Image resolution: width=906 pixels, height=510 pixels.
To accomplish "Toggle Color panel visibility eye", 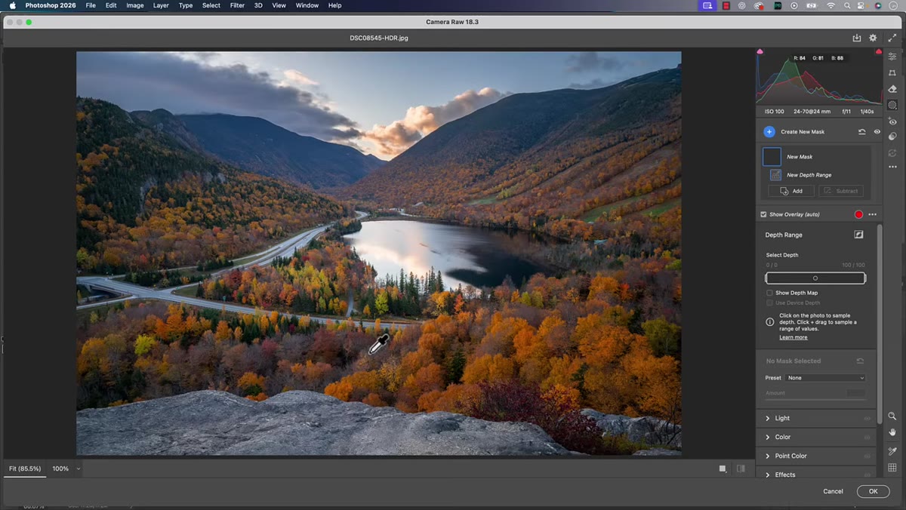I will click(867, 437).
